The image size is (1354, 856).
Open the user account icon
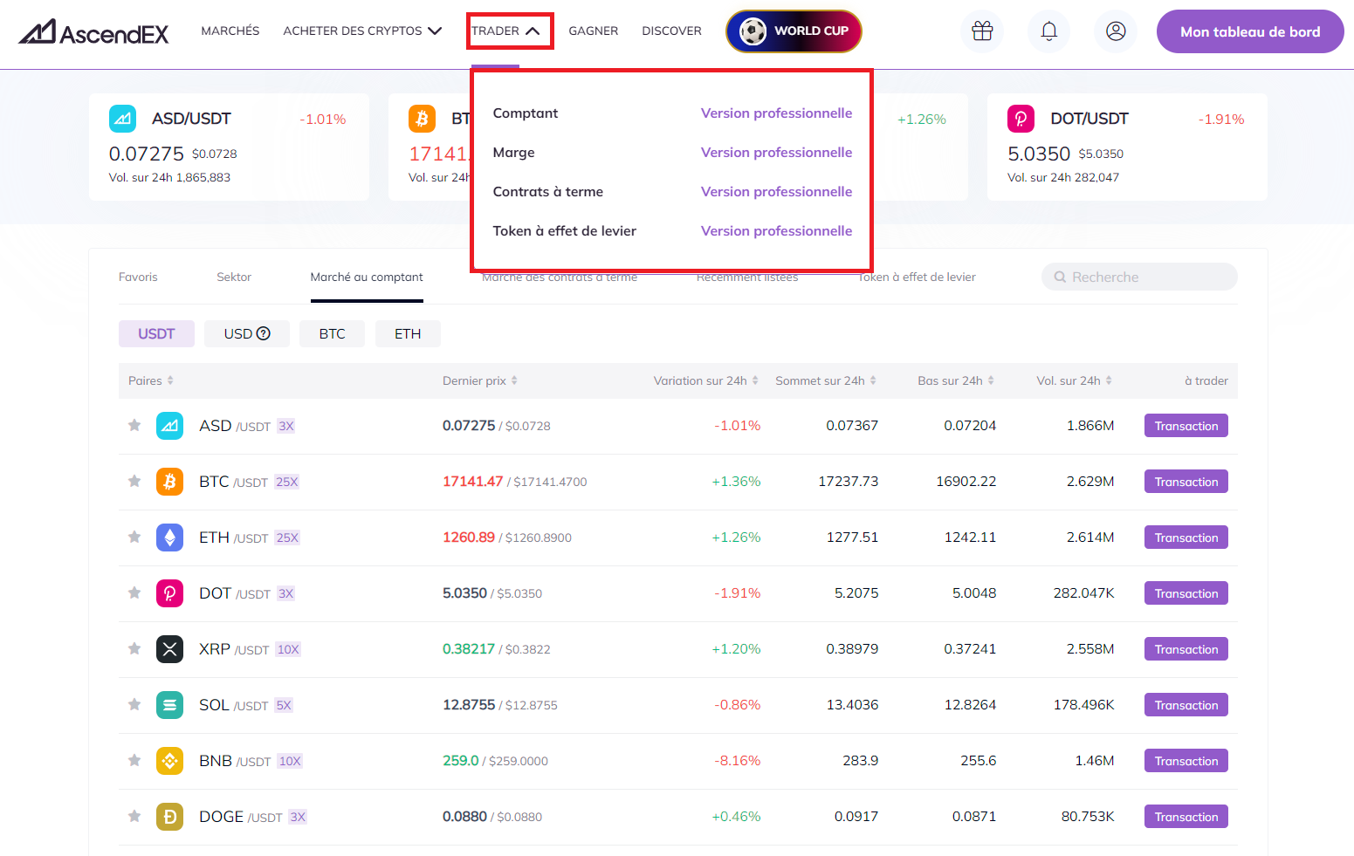click(1116, 31)
